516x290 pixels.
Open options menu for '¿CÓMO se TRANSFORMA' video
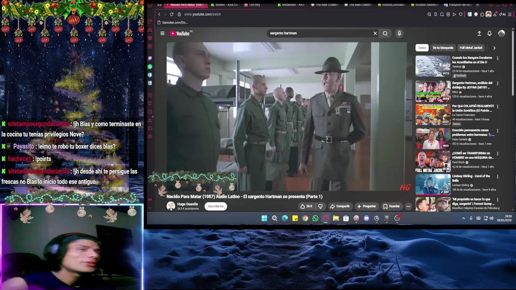click(x=497, y=154)
